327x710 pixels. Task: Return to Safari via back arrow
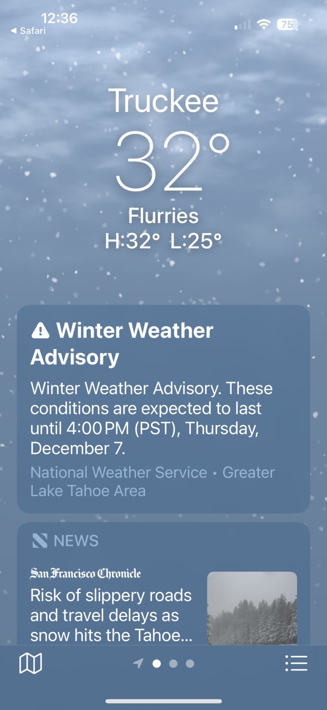click(x=28, y=31)
